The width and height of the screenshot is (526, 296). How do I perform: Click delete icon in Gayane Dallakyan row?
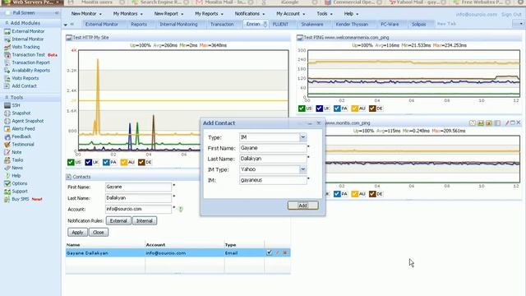[285, 252]
